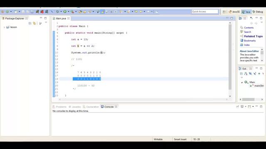Collapse the Main class in Outline
Image resolution: width=266 pixels, height=149 pixels.
(x=242, y=82)
